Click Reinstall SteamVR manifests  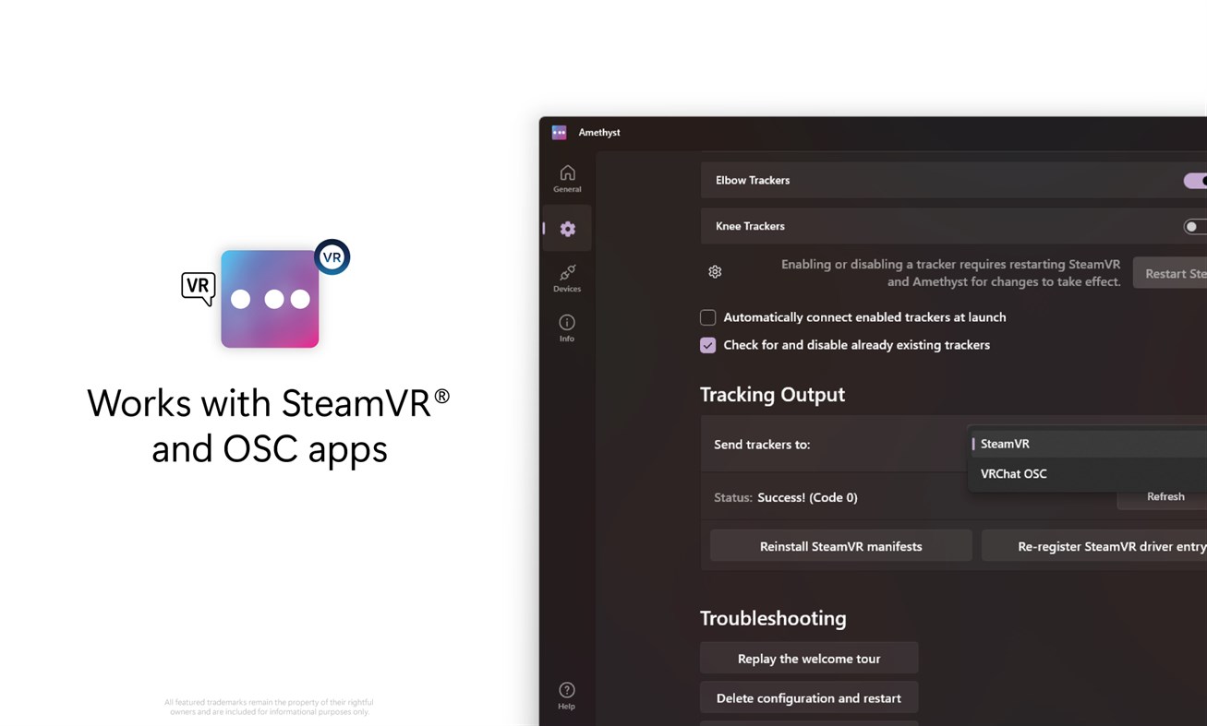pyautogui.click(x=840, y=546)
